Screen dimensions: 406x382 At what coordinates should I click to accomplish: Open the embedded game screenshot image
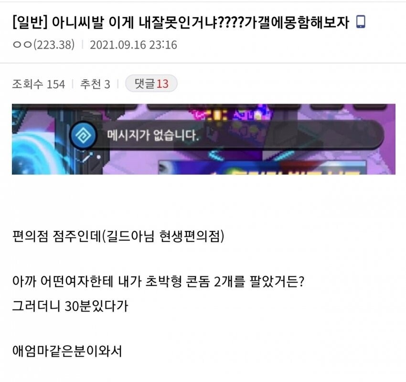pos(203,139)
